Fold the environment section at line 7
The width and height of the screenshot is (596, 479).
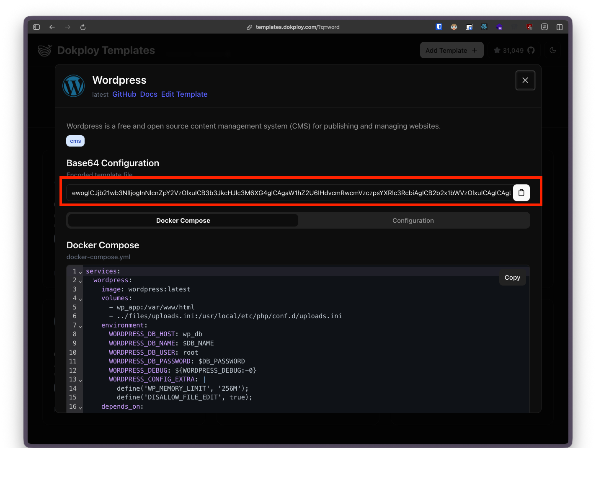pyautogui.click(x=80, y=326)
